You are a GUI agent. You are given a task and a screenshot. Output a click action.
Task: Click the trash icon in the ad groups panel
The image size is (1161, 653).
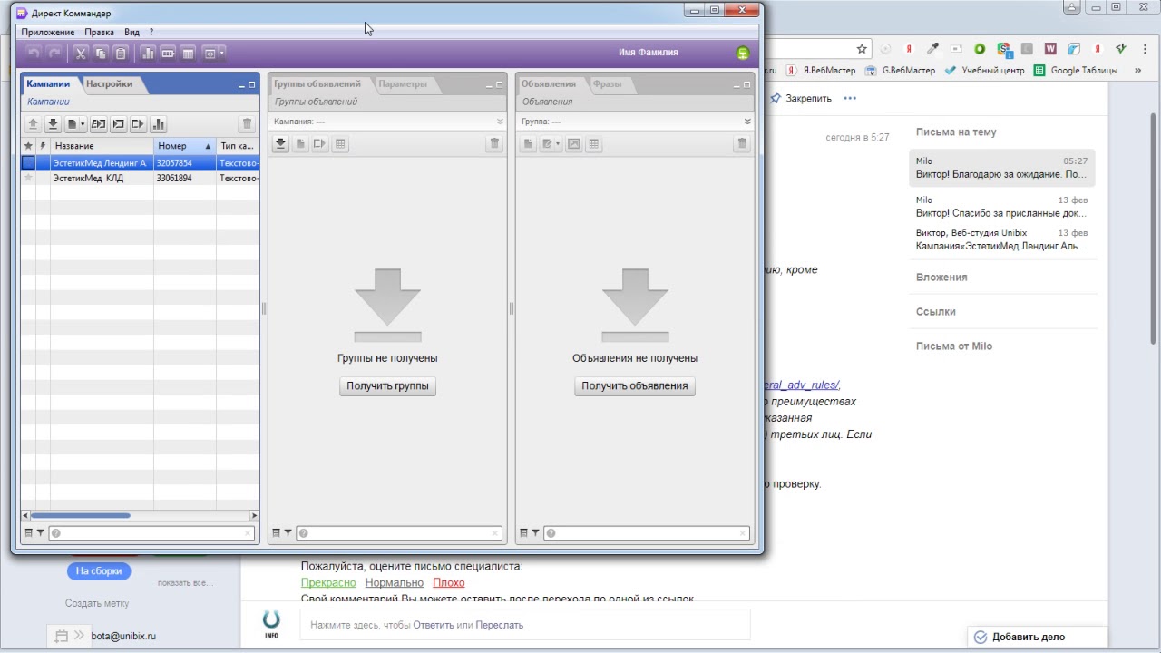494,144
